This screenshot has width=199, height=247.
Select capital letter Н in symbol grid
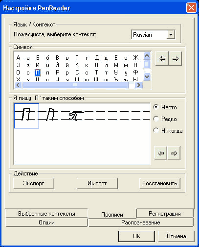(135, 65)
